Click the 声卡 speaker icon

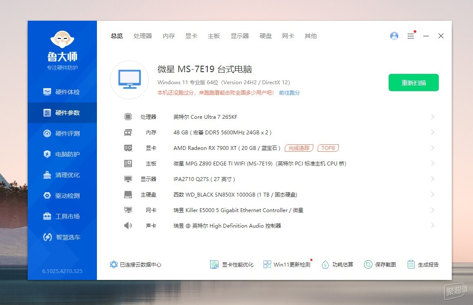(128, 226)
